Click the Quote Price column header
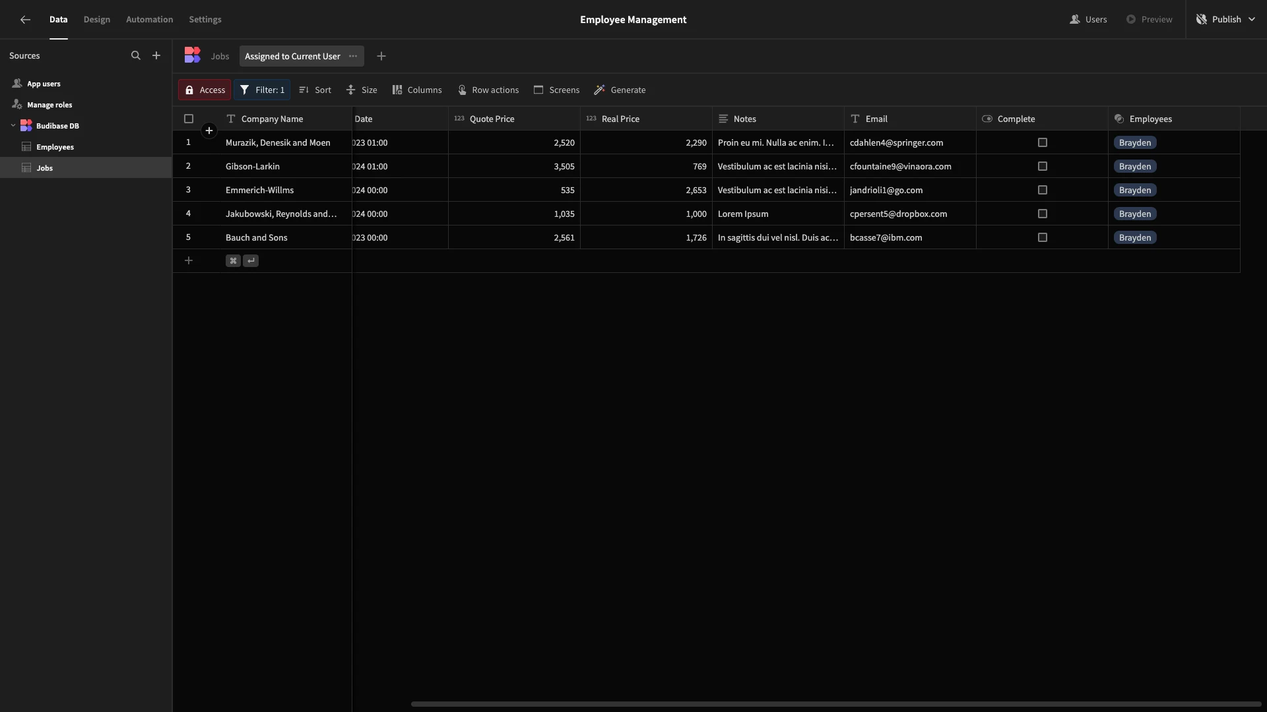 click(514, 119)
